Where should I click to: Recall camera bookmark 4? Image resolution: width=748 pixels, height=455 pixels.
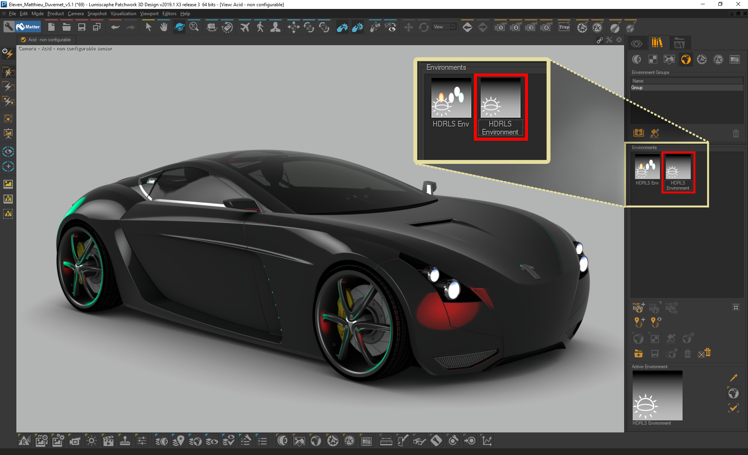(x=546, y=27)
